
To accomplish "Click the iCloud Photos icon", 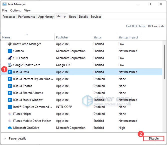I will pos(10,86).
